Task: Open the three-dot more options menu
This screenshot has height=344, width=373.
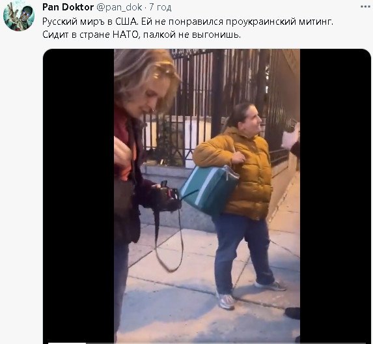Action: click(x=365, y=7)
